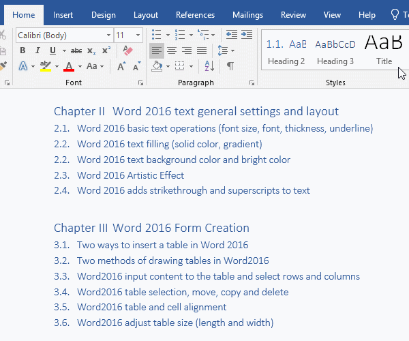Open the View tab
This screenshot has width=409, height=341.
pyautogui.click(x=333, y=15)
